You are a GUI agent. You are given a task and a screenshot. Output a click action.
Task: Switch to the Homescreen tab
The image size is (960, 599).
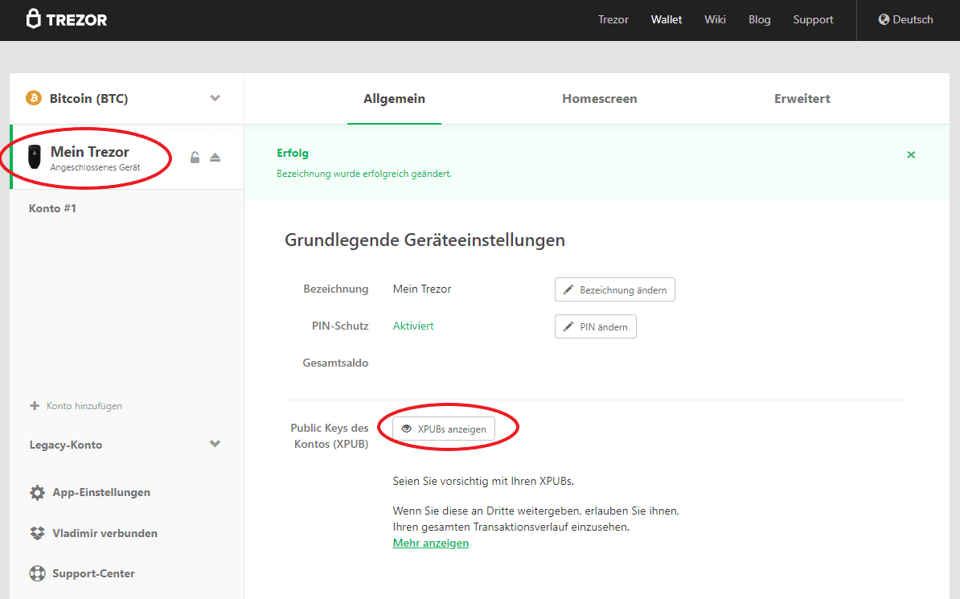599,99
